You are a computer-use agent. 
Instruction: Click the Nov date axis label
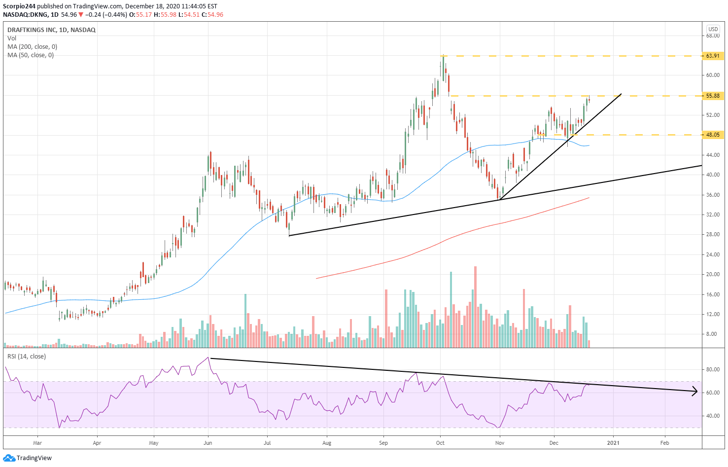(500, 443)
